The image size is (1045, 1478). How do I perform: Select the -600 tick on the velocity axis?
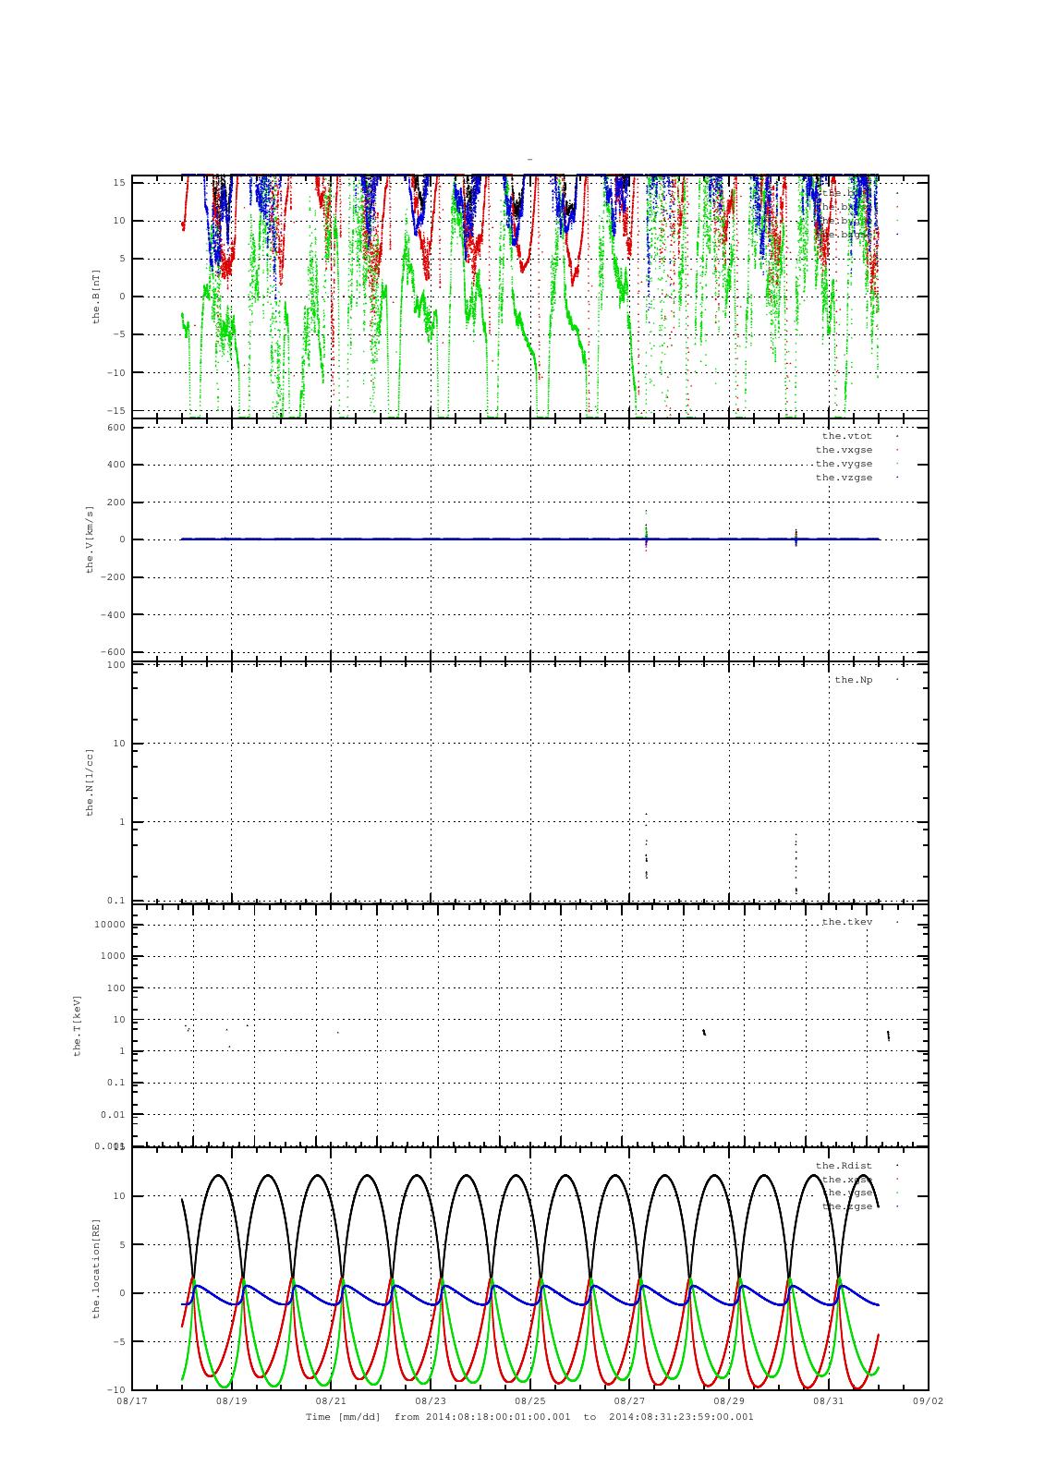click(x=114, y=652)
